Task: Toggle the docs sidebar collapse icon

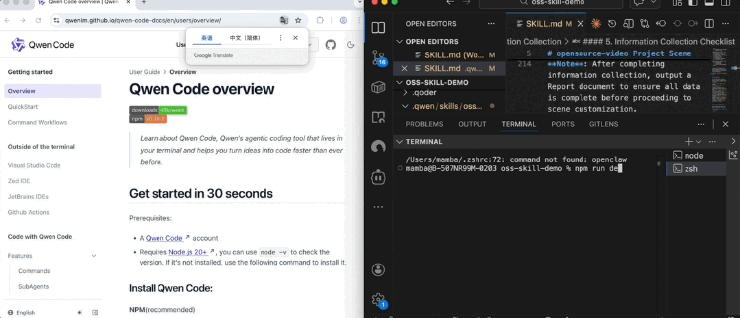Action: point(95,313)
